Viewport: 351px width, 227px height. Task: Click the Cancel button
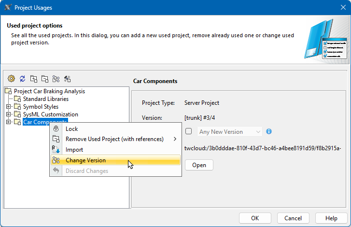[293, 218]
